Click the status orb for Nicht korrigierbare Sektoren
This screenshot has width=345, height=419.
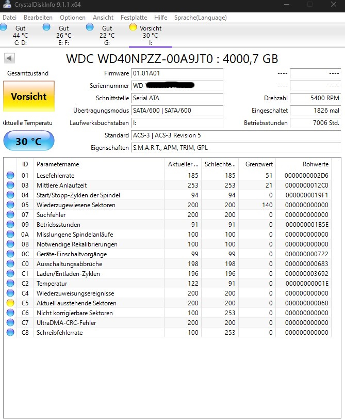click(x=10, y=313)
